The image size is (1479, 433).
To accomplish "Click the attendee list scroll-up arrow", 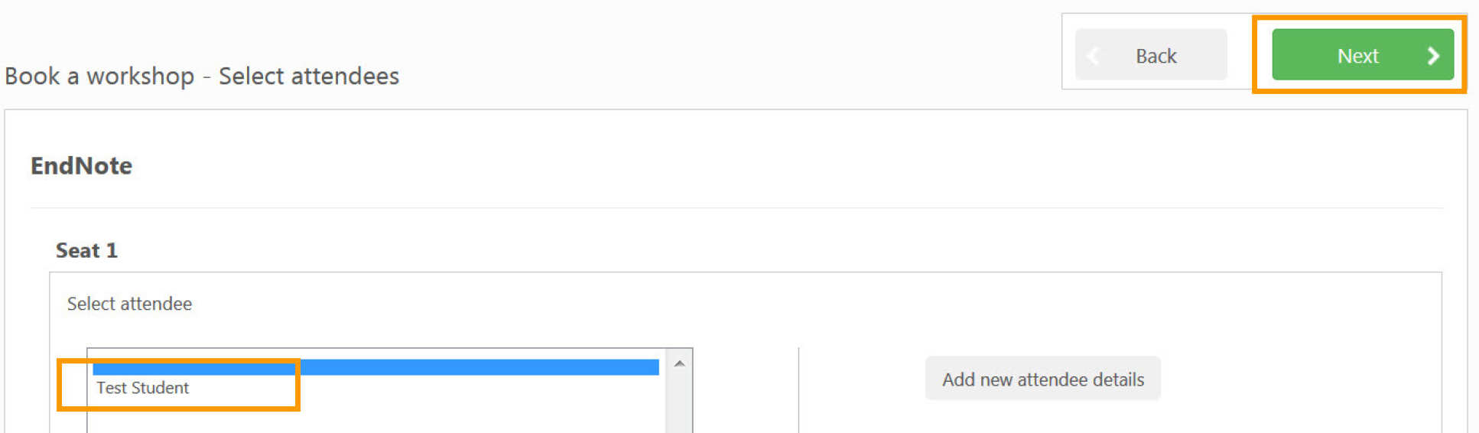I will (x=679, y=364).
